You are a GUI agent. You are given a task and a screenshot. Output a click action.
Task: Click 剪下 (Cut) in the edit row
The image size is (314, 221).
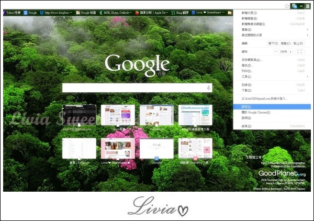point(273,43)
